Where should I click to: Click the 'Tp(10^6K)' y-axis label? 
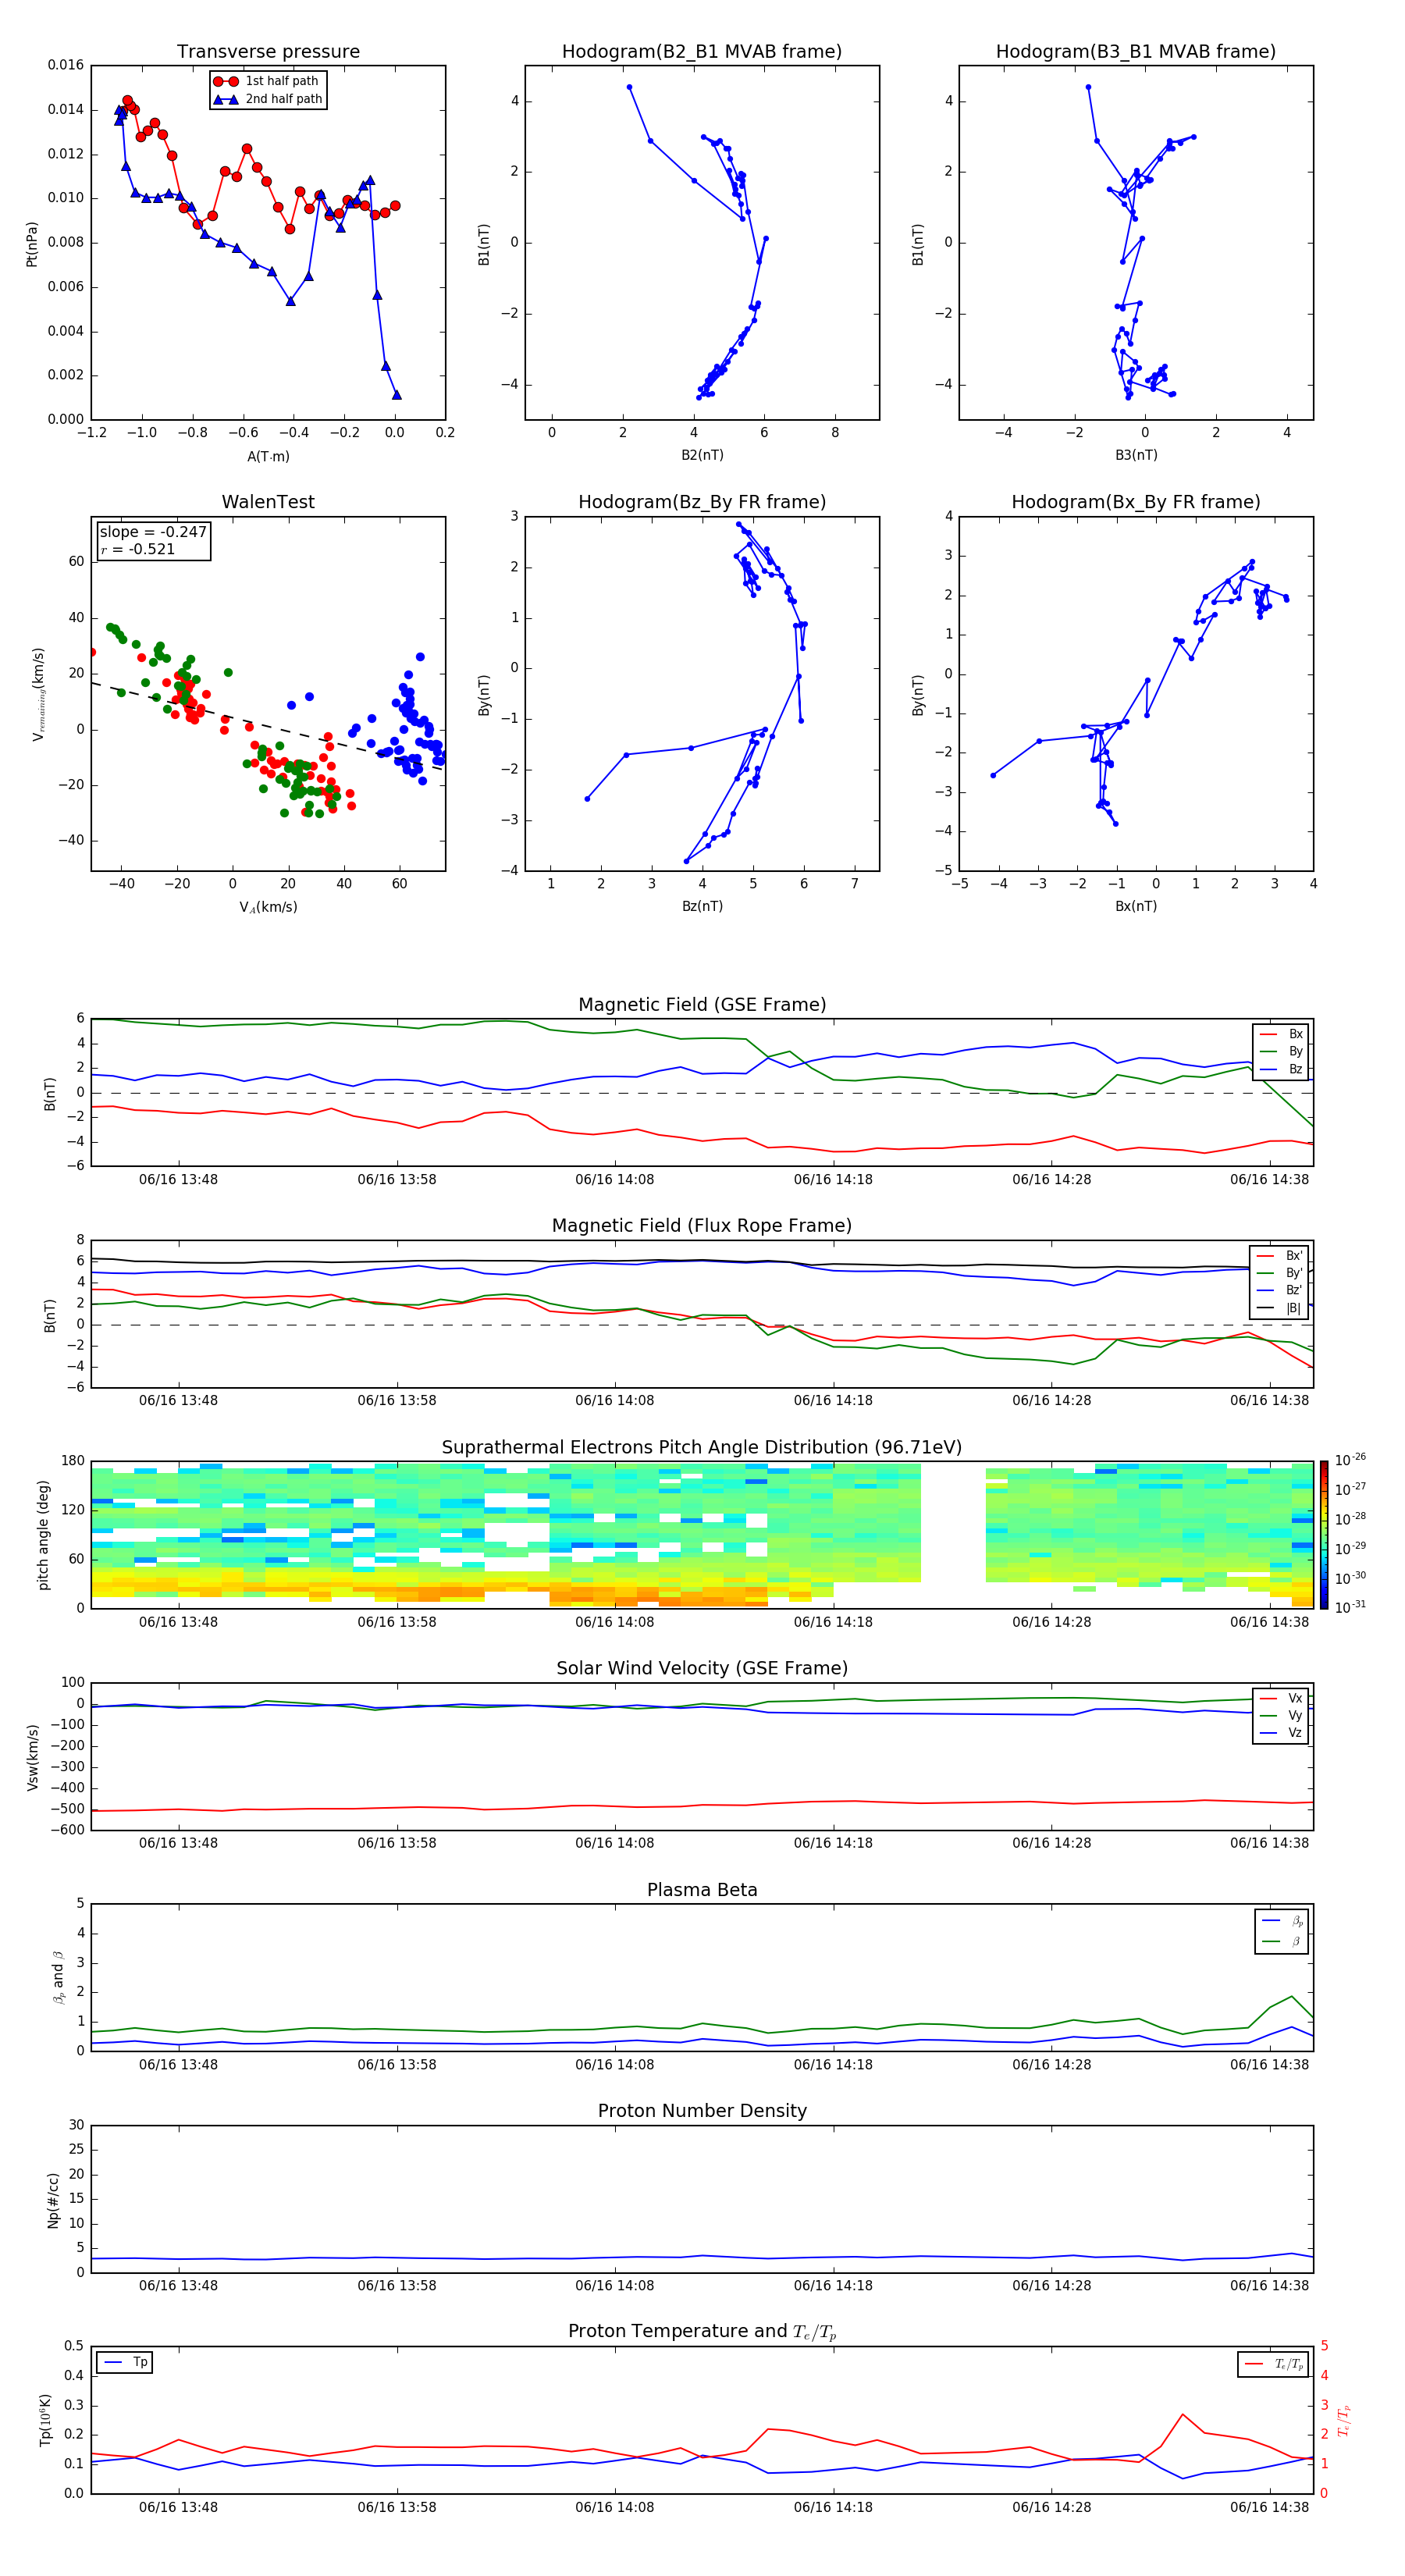pyautogui.click(x=45, y=2420)
